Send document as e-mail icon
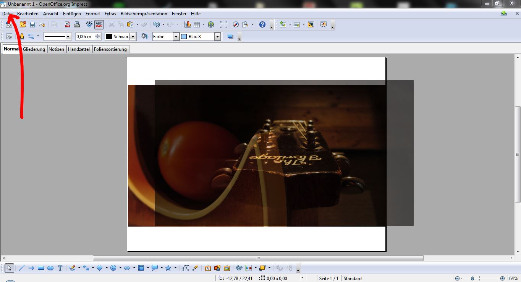This screenshot has width=521, height=282. (x=42, y=24)
